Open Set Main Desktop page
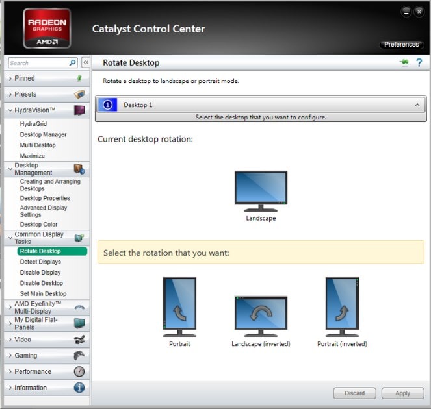Viewport: 431px width, 409px height. pos(43,293)
